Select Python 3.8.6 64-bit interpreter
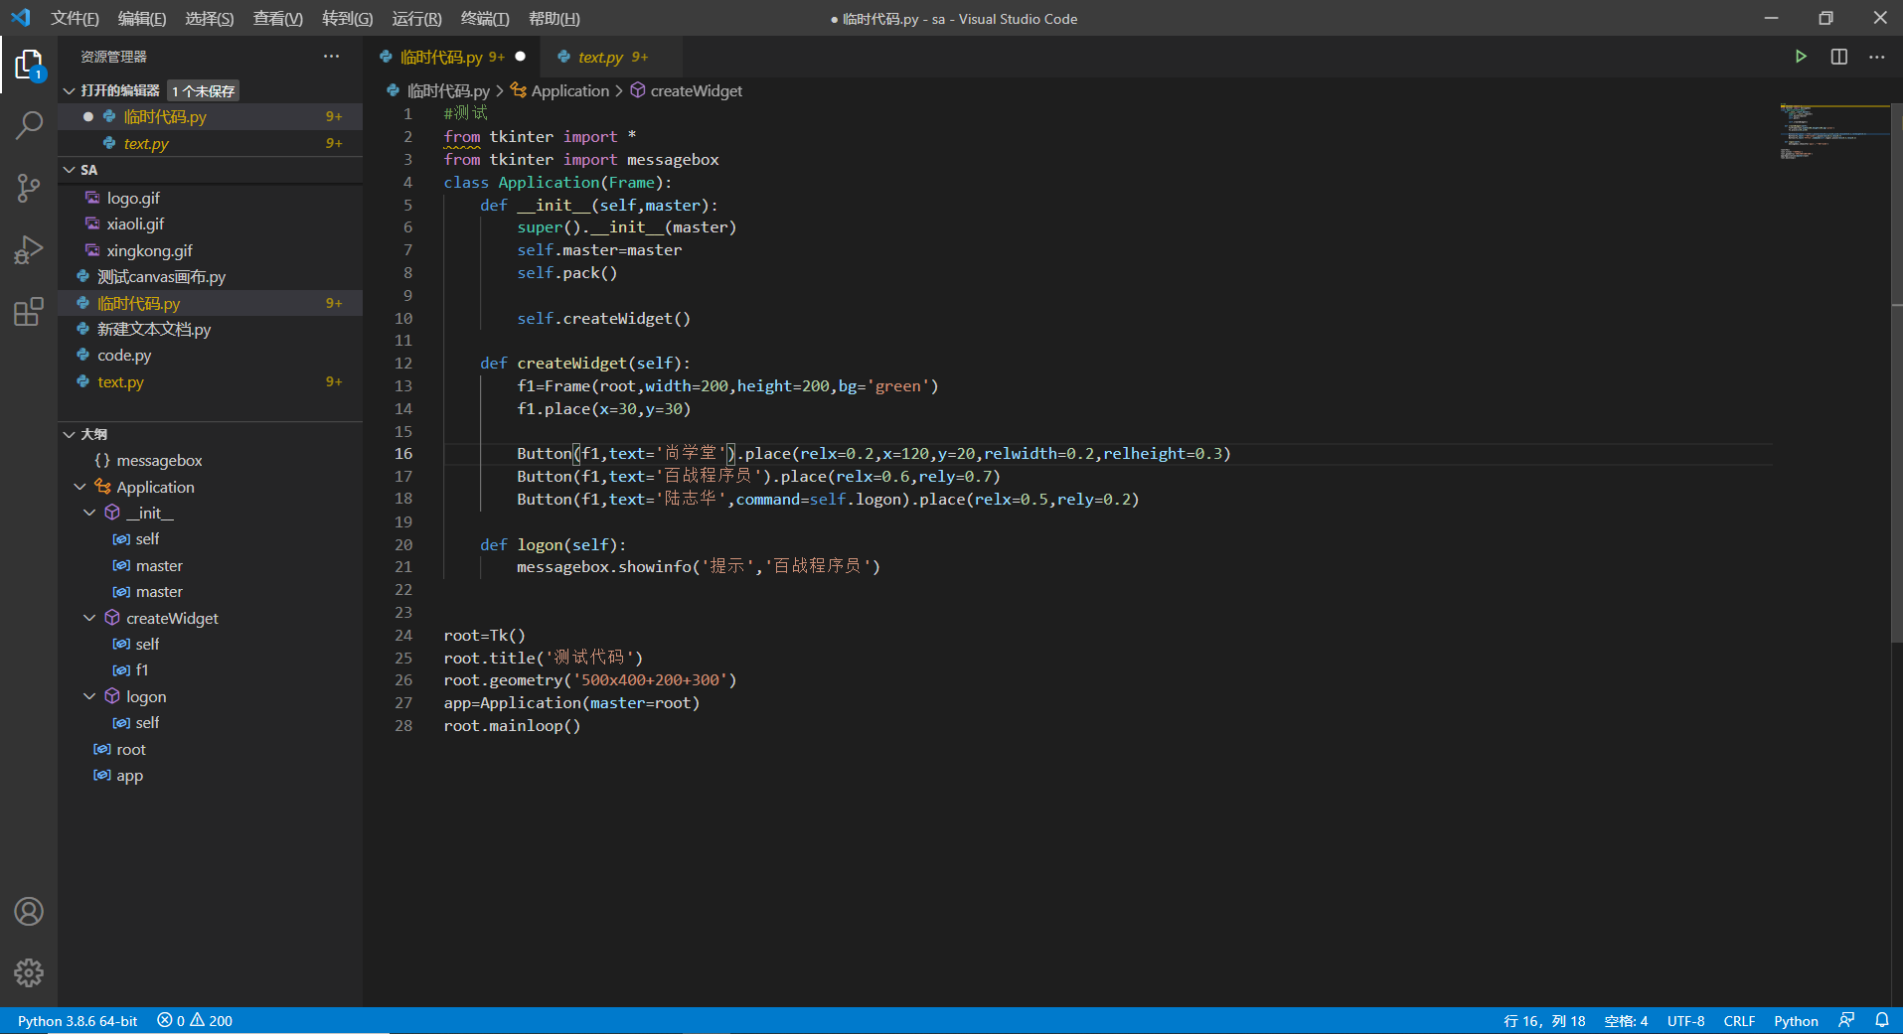Image resolution: width=1903 pixels, height=1034 pixels. coord(78,1021)
